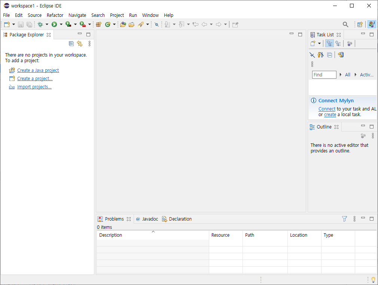The image size is (378, 285).
Task: Click the New file wizard toolbar icon
Action: point(7,24)
